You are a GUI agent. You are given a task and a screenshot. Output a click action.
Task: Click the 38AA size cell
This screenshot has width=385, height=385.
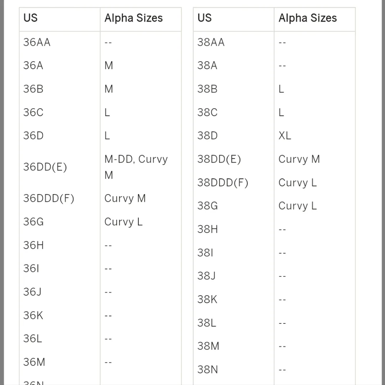click(211, 42)
